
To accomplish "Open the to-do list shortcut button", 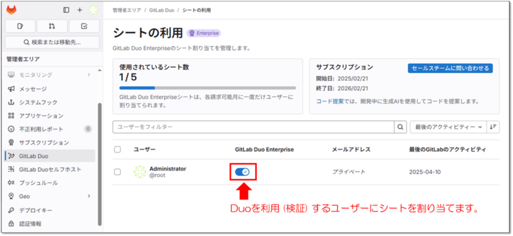I will (84, 26).
